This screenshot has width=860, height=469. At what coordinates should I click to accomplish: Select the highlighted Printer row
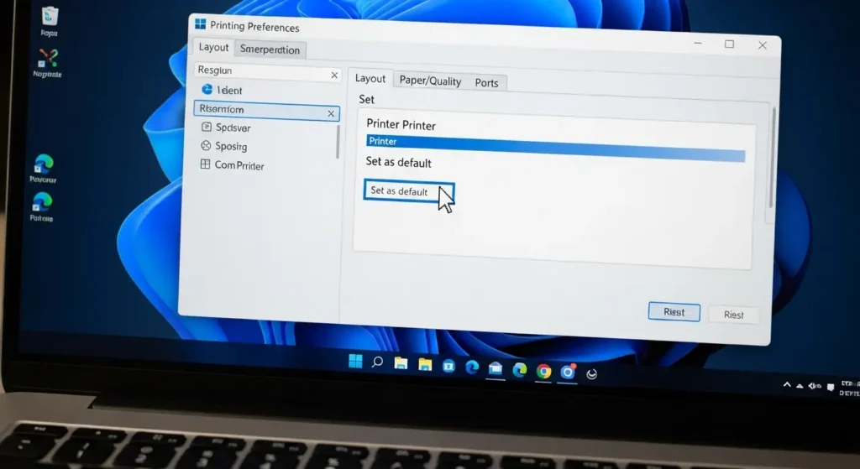556,148
